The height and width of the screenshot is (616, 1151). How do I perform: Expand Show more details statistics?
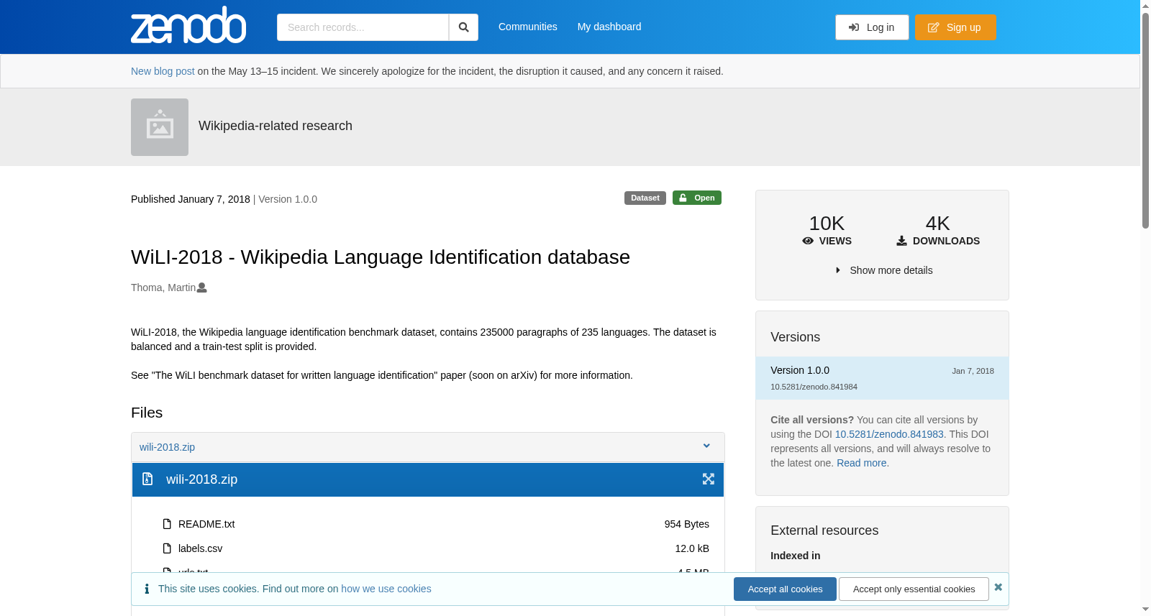tap(883, 270)
